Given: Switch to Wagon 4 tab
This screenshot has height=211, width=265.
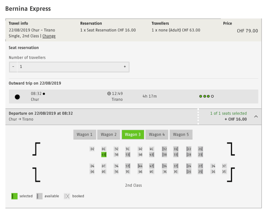Looking at the screenshot, I should (x=157, y=135).
